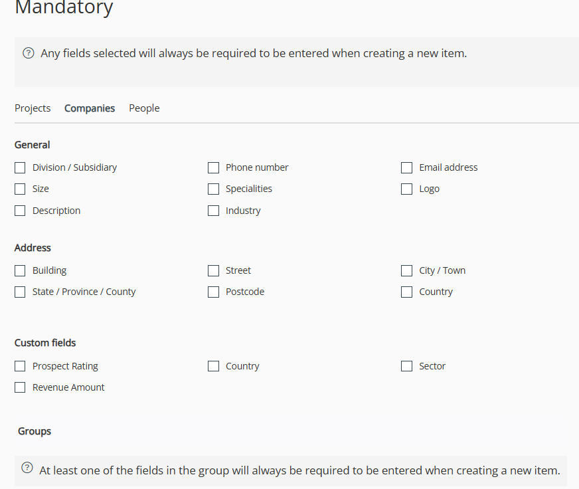Select the Companies tab

point(90,108)
